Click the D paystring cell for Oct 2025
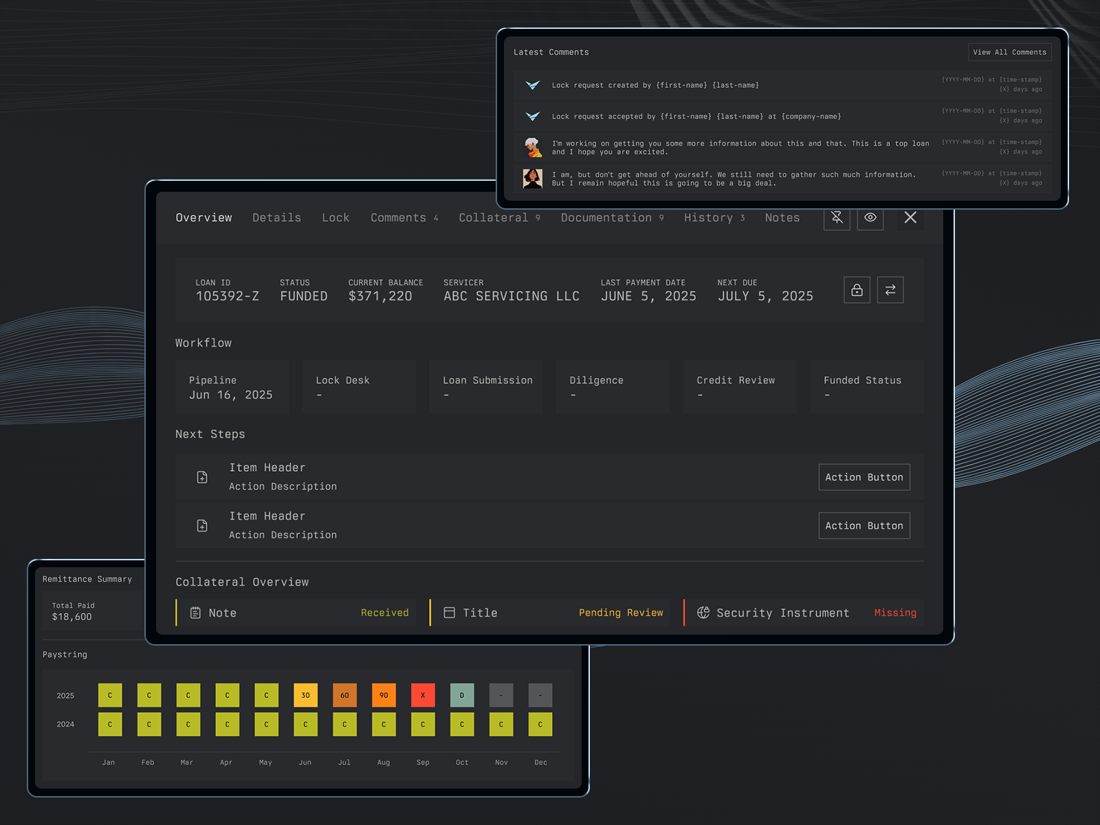 462,695
